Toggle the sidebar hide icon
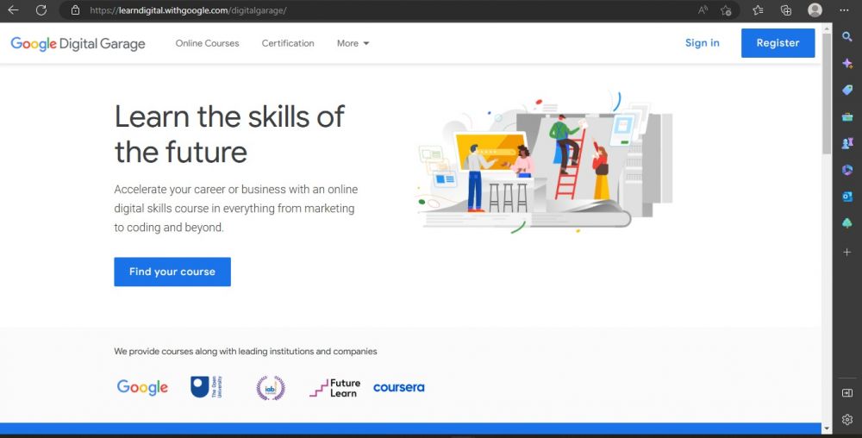 847,393
